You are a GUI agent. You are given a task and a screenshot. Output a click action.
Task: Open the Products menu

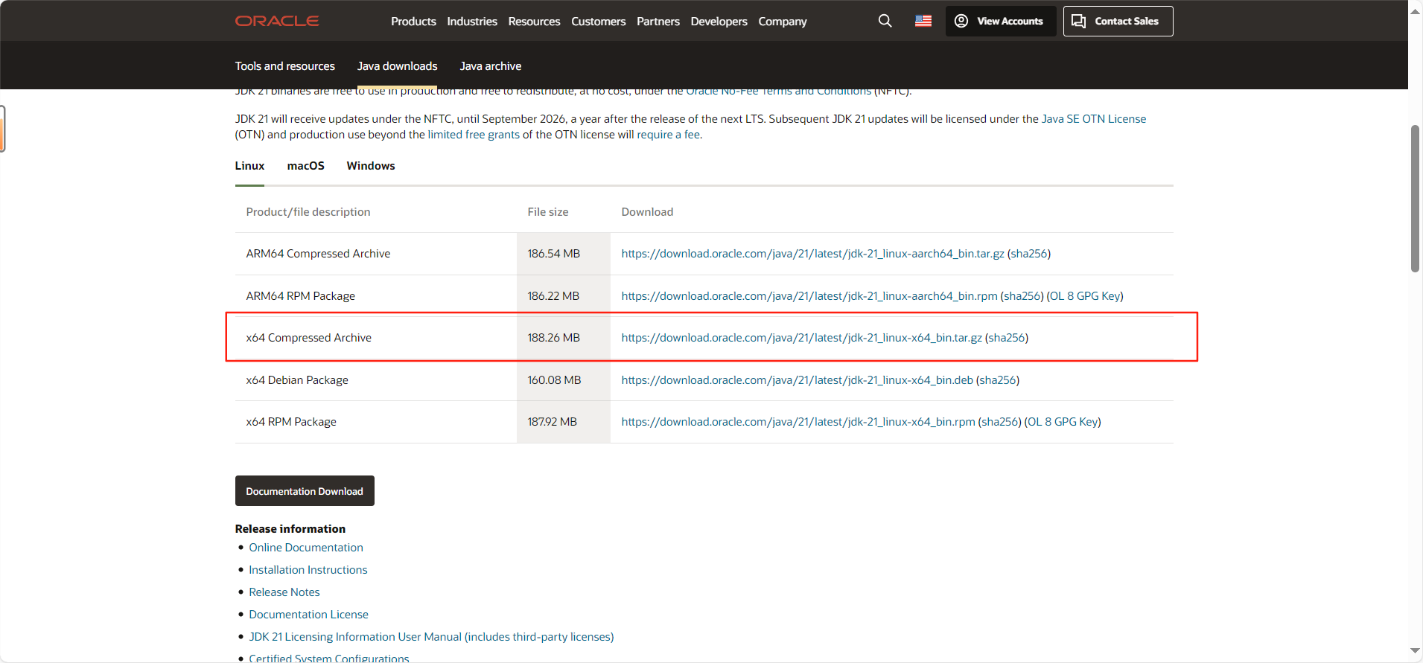point(413,22)
